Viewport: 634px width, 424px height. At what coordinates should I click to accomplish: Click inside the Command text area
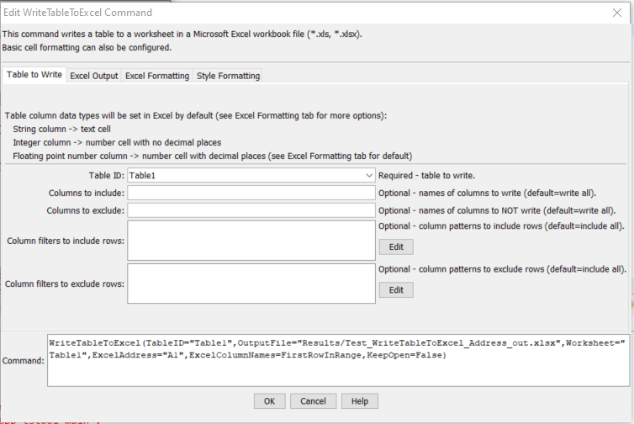pos(338,360)
